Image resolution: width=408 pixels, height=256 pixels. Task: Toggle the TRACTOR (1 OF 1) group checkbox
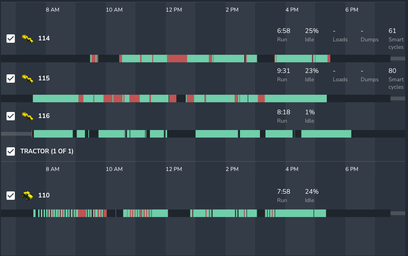tap(11, 151)
